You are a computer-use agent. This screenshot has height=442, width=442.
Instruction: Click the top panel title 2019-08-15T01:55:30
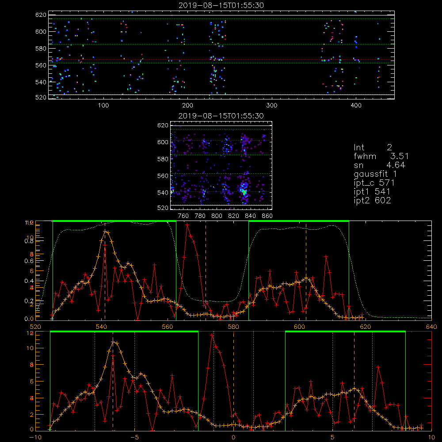tap(221, 5)
